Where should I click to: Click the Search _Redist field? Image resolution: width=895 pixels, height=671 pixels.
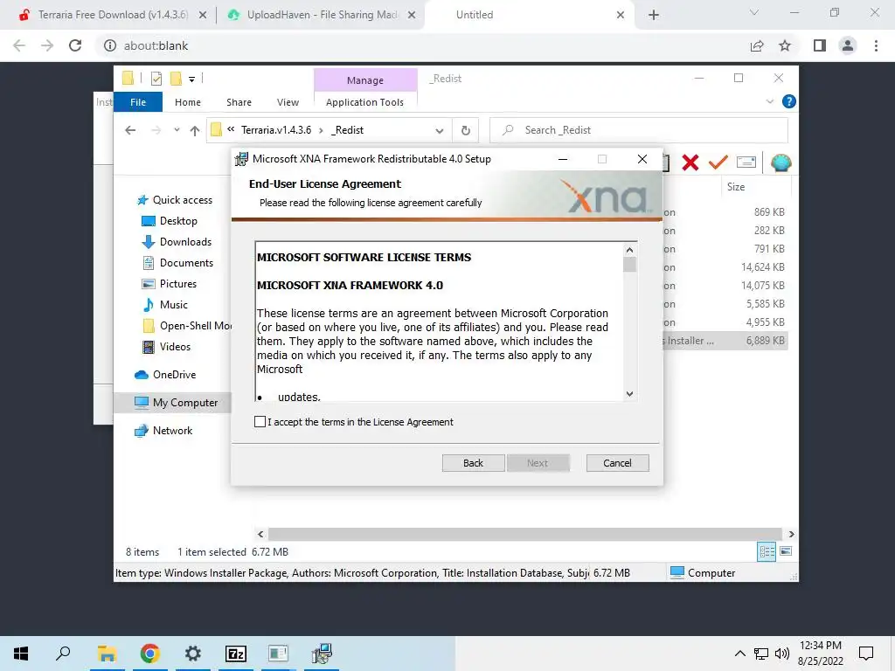pos(639,130)
